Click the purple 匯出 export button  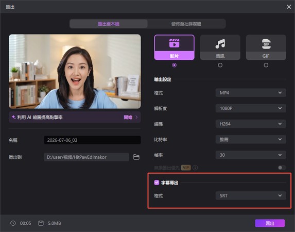[x=270, y=223]
